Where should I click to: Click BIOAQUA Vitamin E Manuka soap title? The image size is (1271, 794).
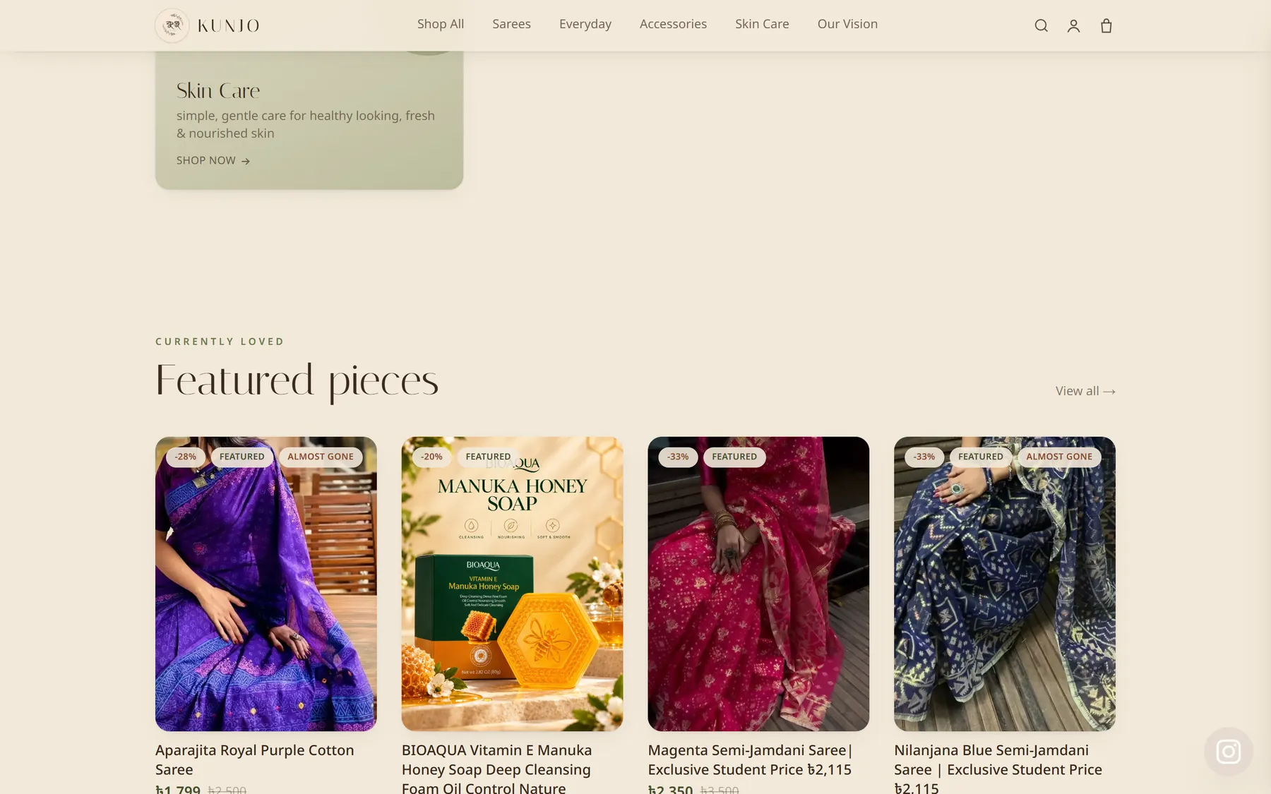[497, 769]
